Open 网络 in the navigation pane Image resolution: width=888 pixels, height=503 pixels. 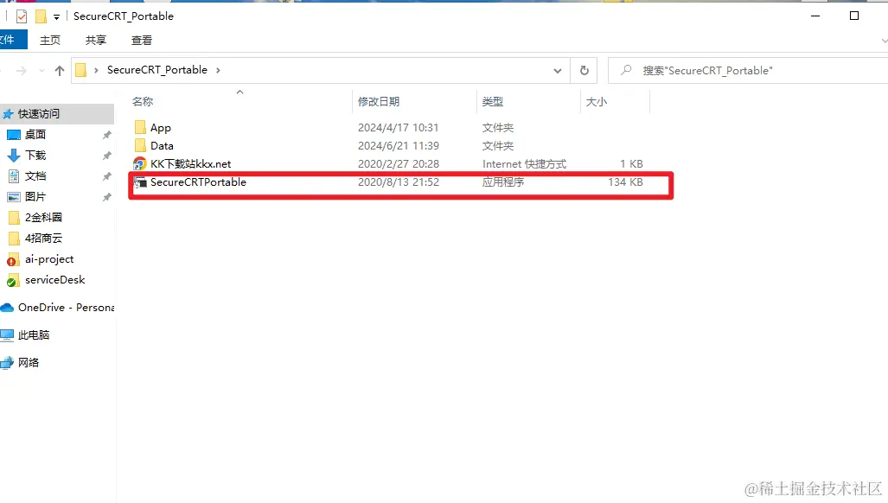tap(29, 363)
